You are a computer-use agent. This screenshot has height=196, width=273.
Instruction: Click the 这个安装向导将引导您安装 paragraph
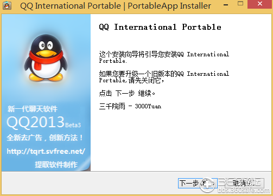pyautogui.click(x=164, y=57)
